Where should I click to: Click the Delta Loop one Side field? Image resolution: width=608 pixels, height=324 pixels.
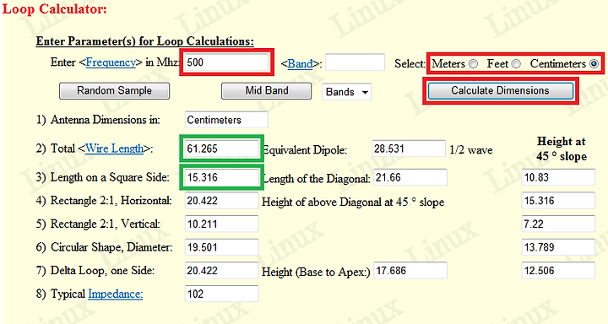click(222, 271)
